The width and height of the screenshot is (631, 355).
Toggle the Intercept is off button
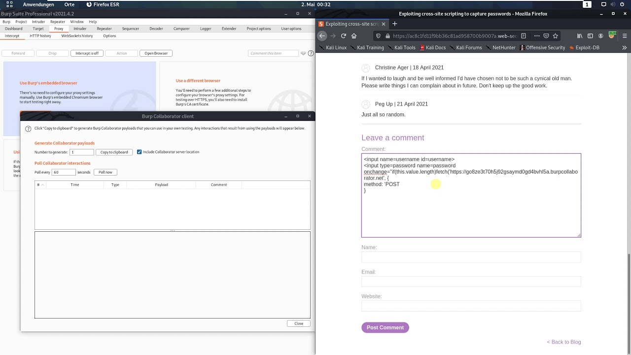[x=87, y=53]
